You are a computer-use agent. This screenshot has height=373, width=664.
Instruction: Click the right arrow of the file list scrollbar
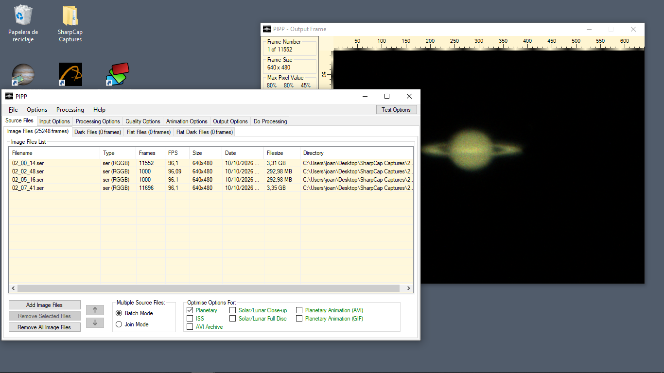tap(409, 288)
